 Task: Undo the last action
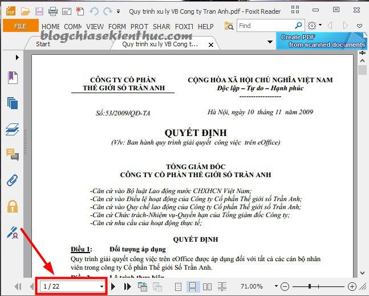coord(94,11)
